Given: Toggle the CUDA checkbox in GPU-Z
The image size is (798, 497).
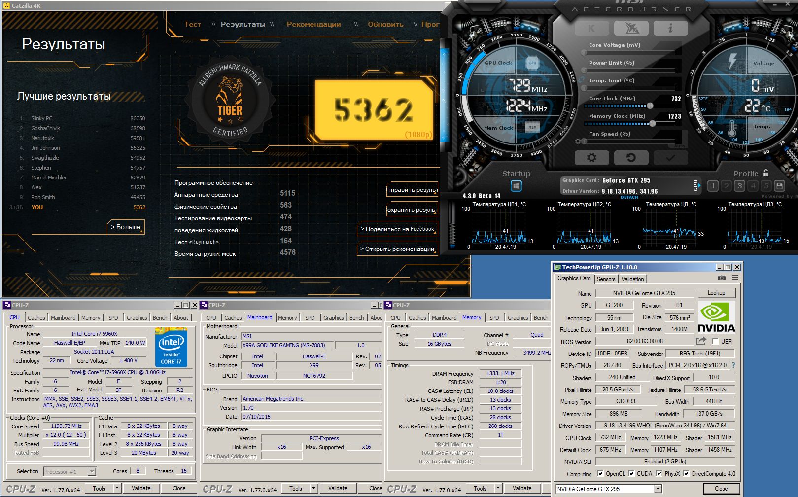Looking at the screenshot, I should pyautogui.click(x=631, y=473).
